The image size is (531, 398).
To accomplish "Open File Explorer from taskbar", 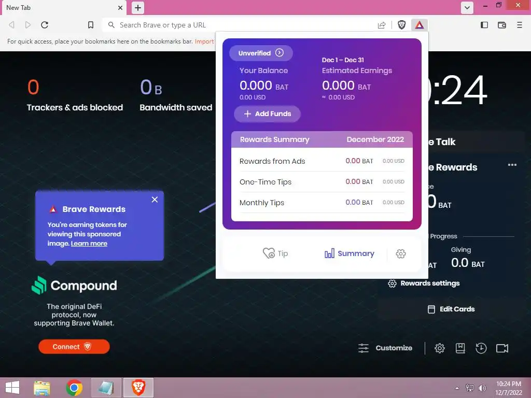I will pos(42,388).
